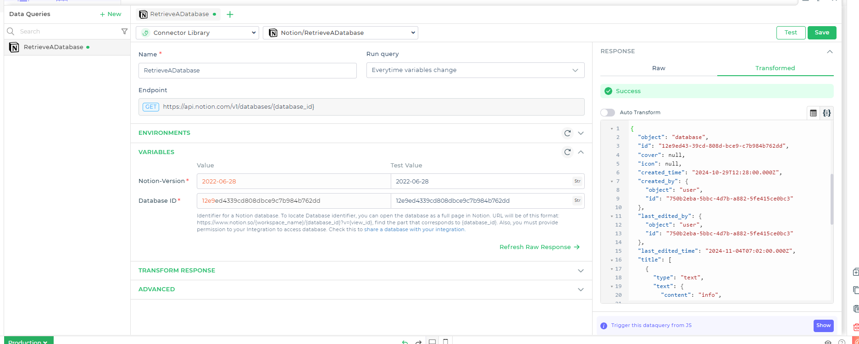Click response JSON viewer scrollbar
This screenshot has height=344, width=859.
pyautogui.click(x=831, y=200)
